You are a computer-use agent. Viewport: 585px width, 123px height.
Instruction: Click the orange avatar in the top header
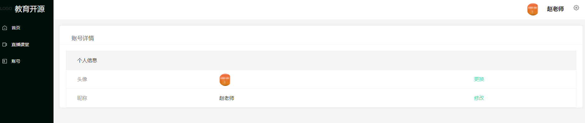point(532,9)
